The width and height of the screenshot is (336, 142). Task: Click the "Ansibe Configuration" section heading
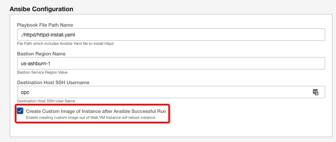(x=41, y=9)
